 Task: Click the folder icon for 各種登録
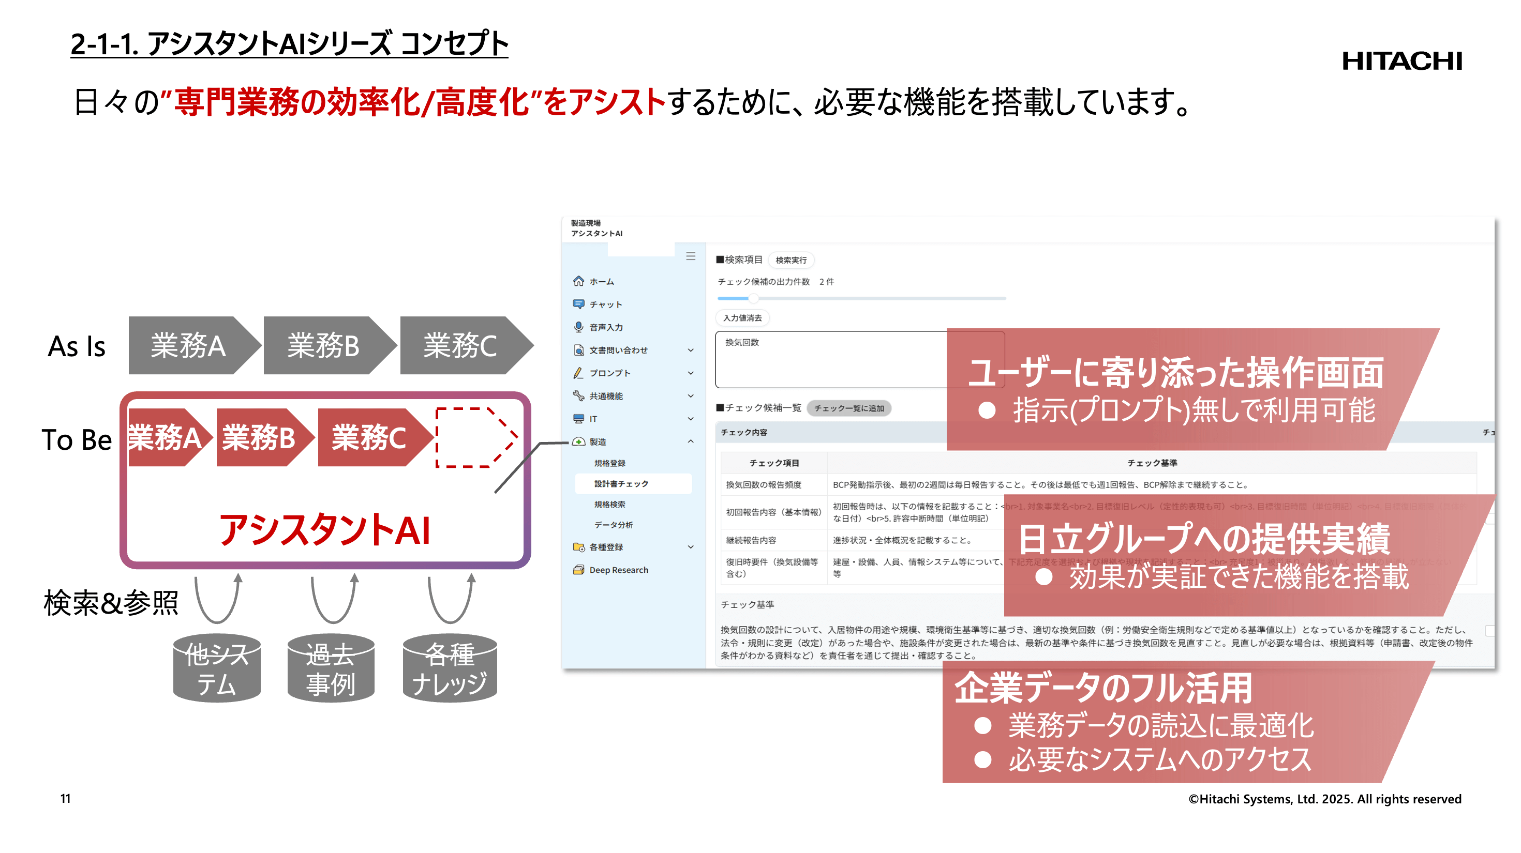coord(578,547)
